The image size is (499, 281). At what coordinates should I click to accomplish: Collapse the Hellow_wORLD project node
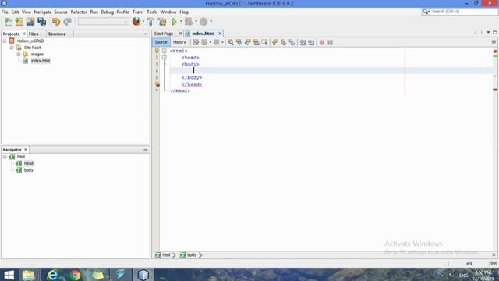[x=5, y=41]
